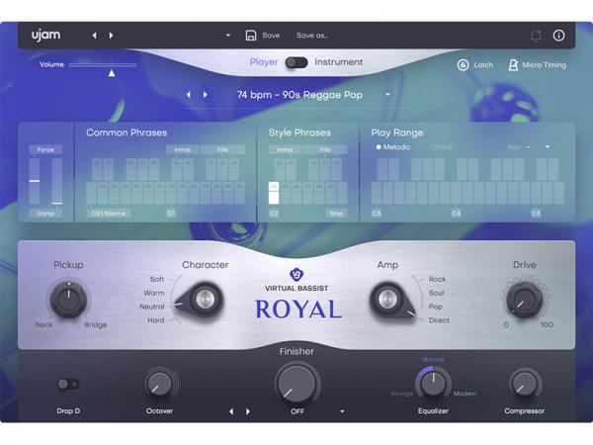593x445 pixels.
Task: Click the Virtual Bassist VB logo
Action: coord(296,274)
